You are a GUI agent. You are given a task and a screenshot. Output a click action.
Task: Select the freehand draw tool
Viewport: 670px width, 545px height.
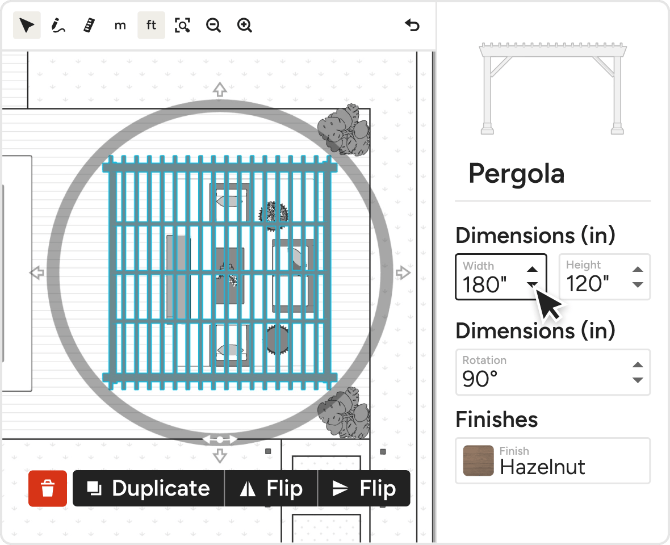click(57, 26)
